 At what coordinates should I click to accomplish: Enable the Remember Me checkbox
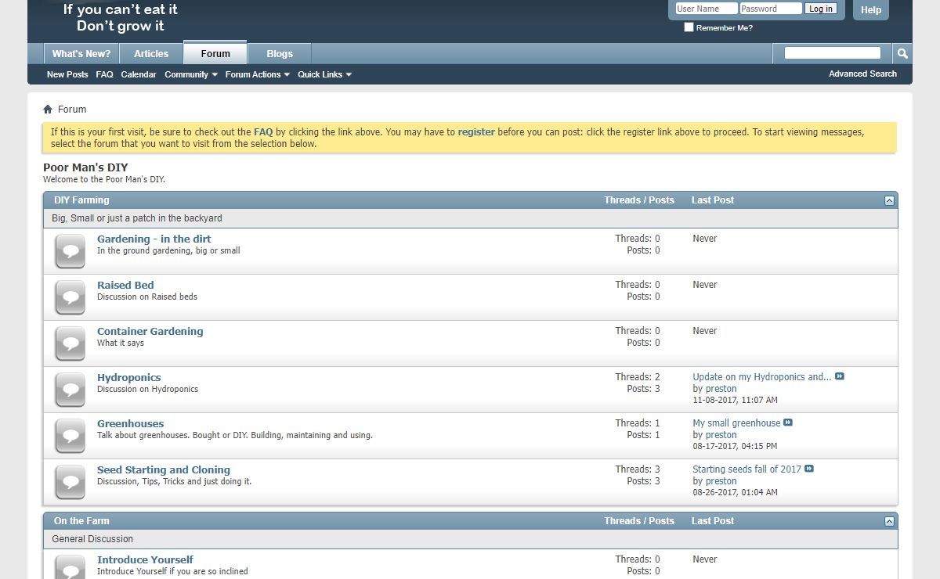coord(689,27)
